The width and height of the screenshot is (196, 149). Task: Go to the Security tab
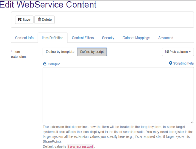coord(108,38)
